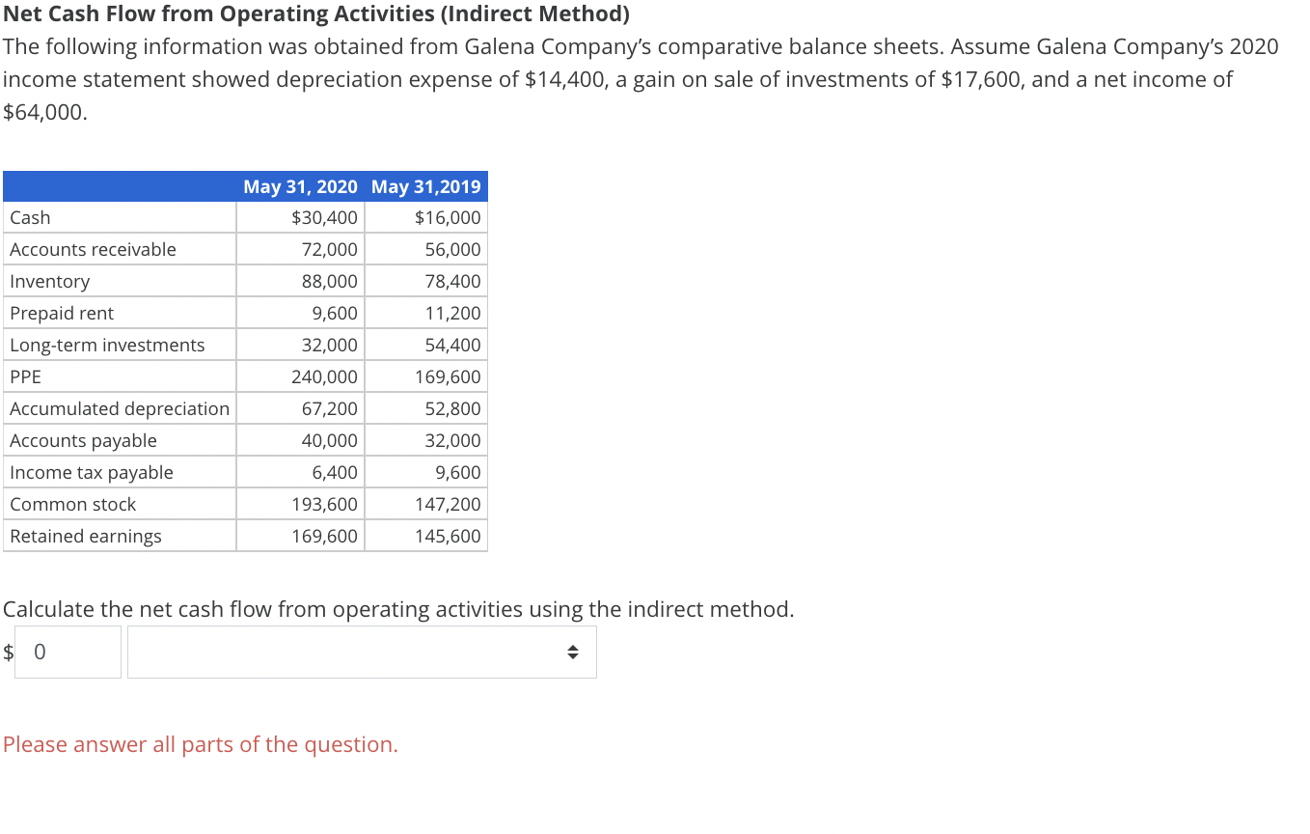
Task: Click the dollar amount input field
Action: tap(67, 652)
